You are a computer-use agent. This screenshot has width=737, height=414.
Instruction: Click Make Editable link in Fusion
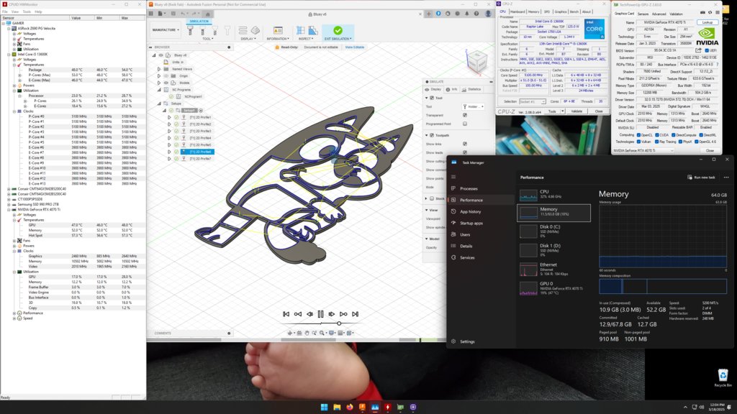coord(354,47)
